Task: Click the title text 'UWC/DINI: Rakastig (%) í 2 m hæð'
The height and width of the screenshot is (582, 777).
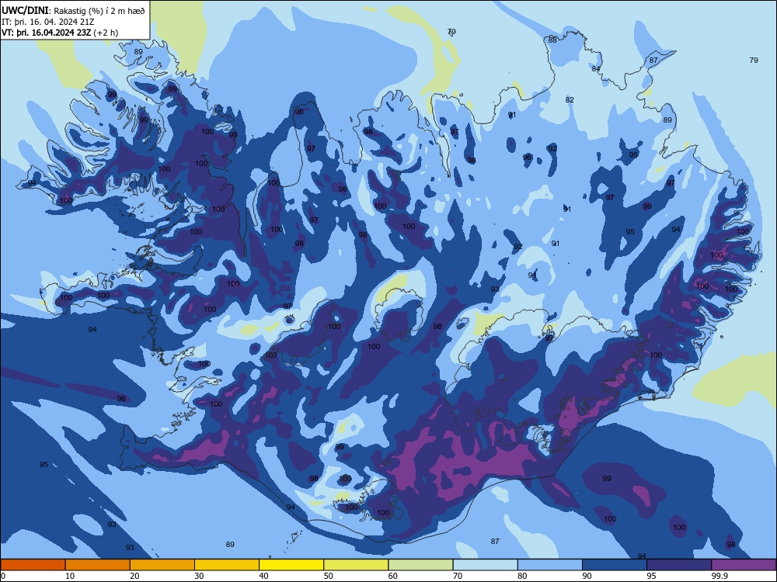Action: click(x=73, y=11)
